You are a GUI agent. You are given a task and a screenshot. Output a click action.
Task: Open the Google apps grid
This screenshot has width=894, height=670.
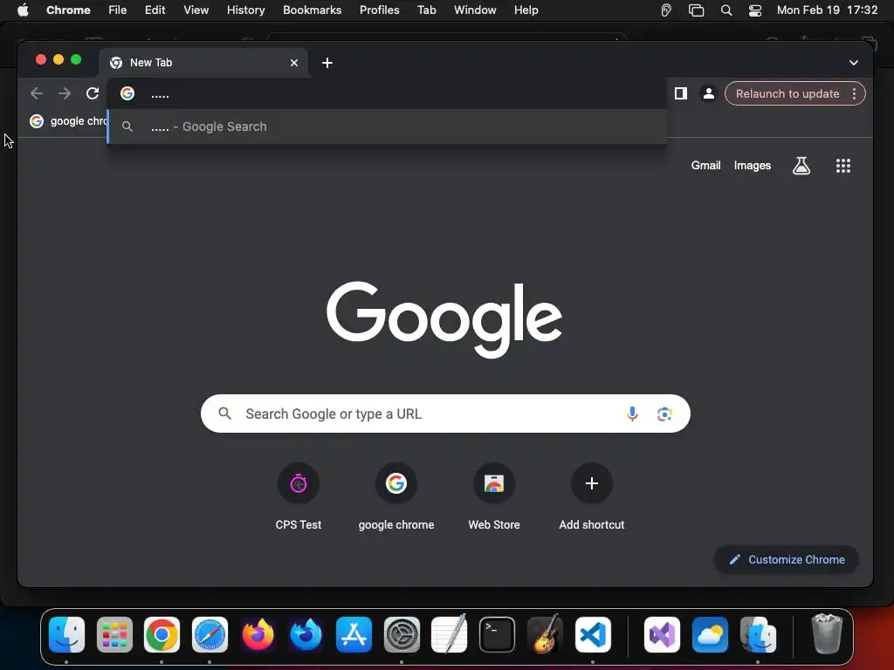click(x=843, y=166)
